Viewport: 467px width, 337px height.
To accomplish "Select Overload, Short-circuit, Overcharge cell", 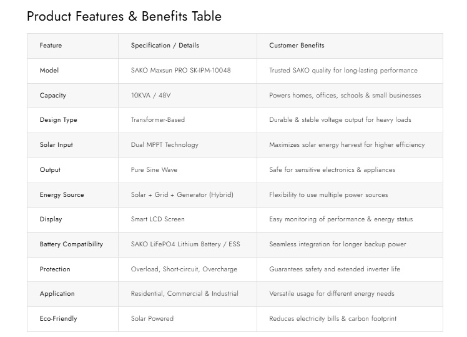I will (x=184, y=269).
